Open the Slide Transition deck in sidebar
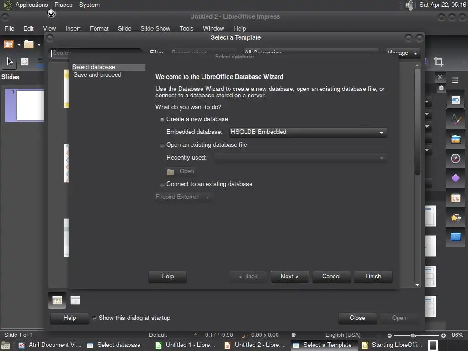Image resolution: width=468 pixels, height=351 pixels. point(456,198)
